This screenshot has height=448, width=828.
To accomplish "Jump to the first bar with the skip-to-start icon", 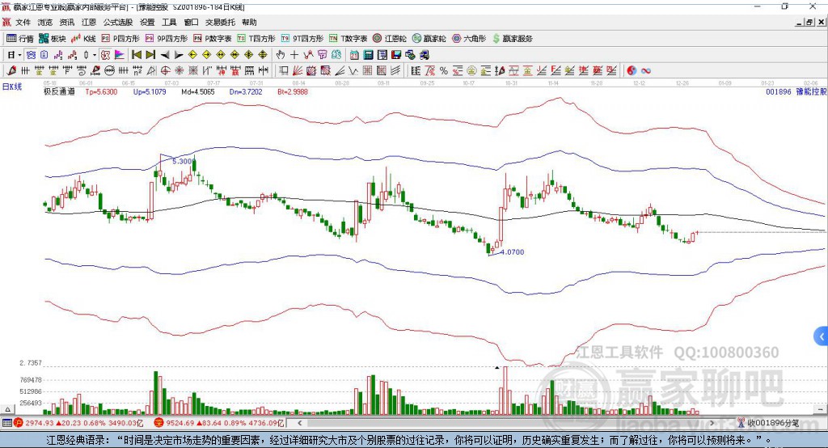I will tap(136, 55).
